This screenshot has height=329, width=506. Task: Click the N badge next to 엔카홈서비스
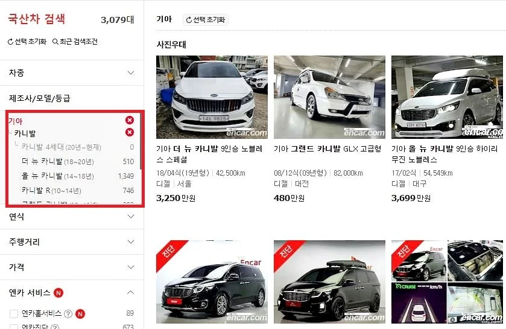[x=80, y=313]
